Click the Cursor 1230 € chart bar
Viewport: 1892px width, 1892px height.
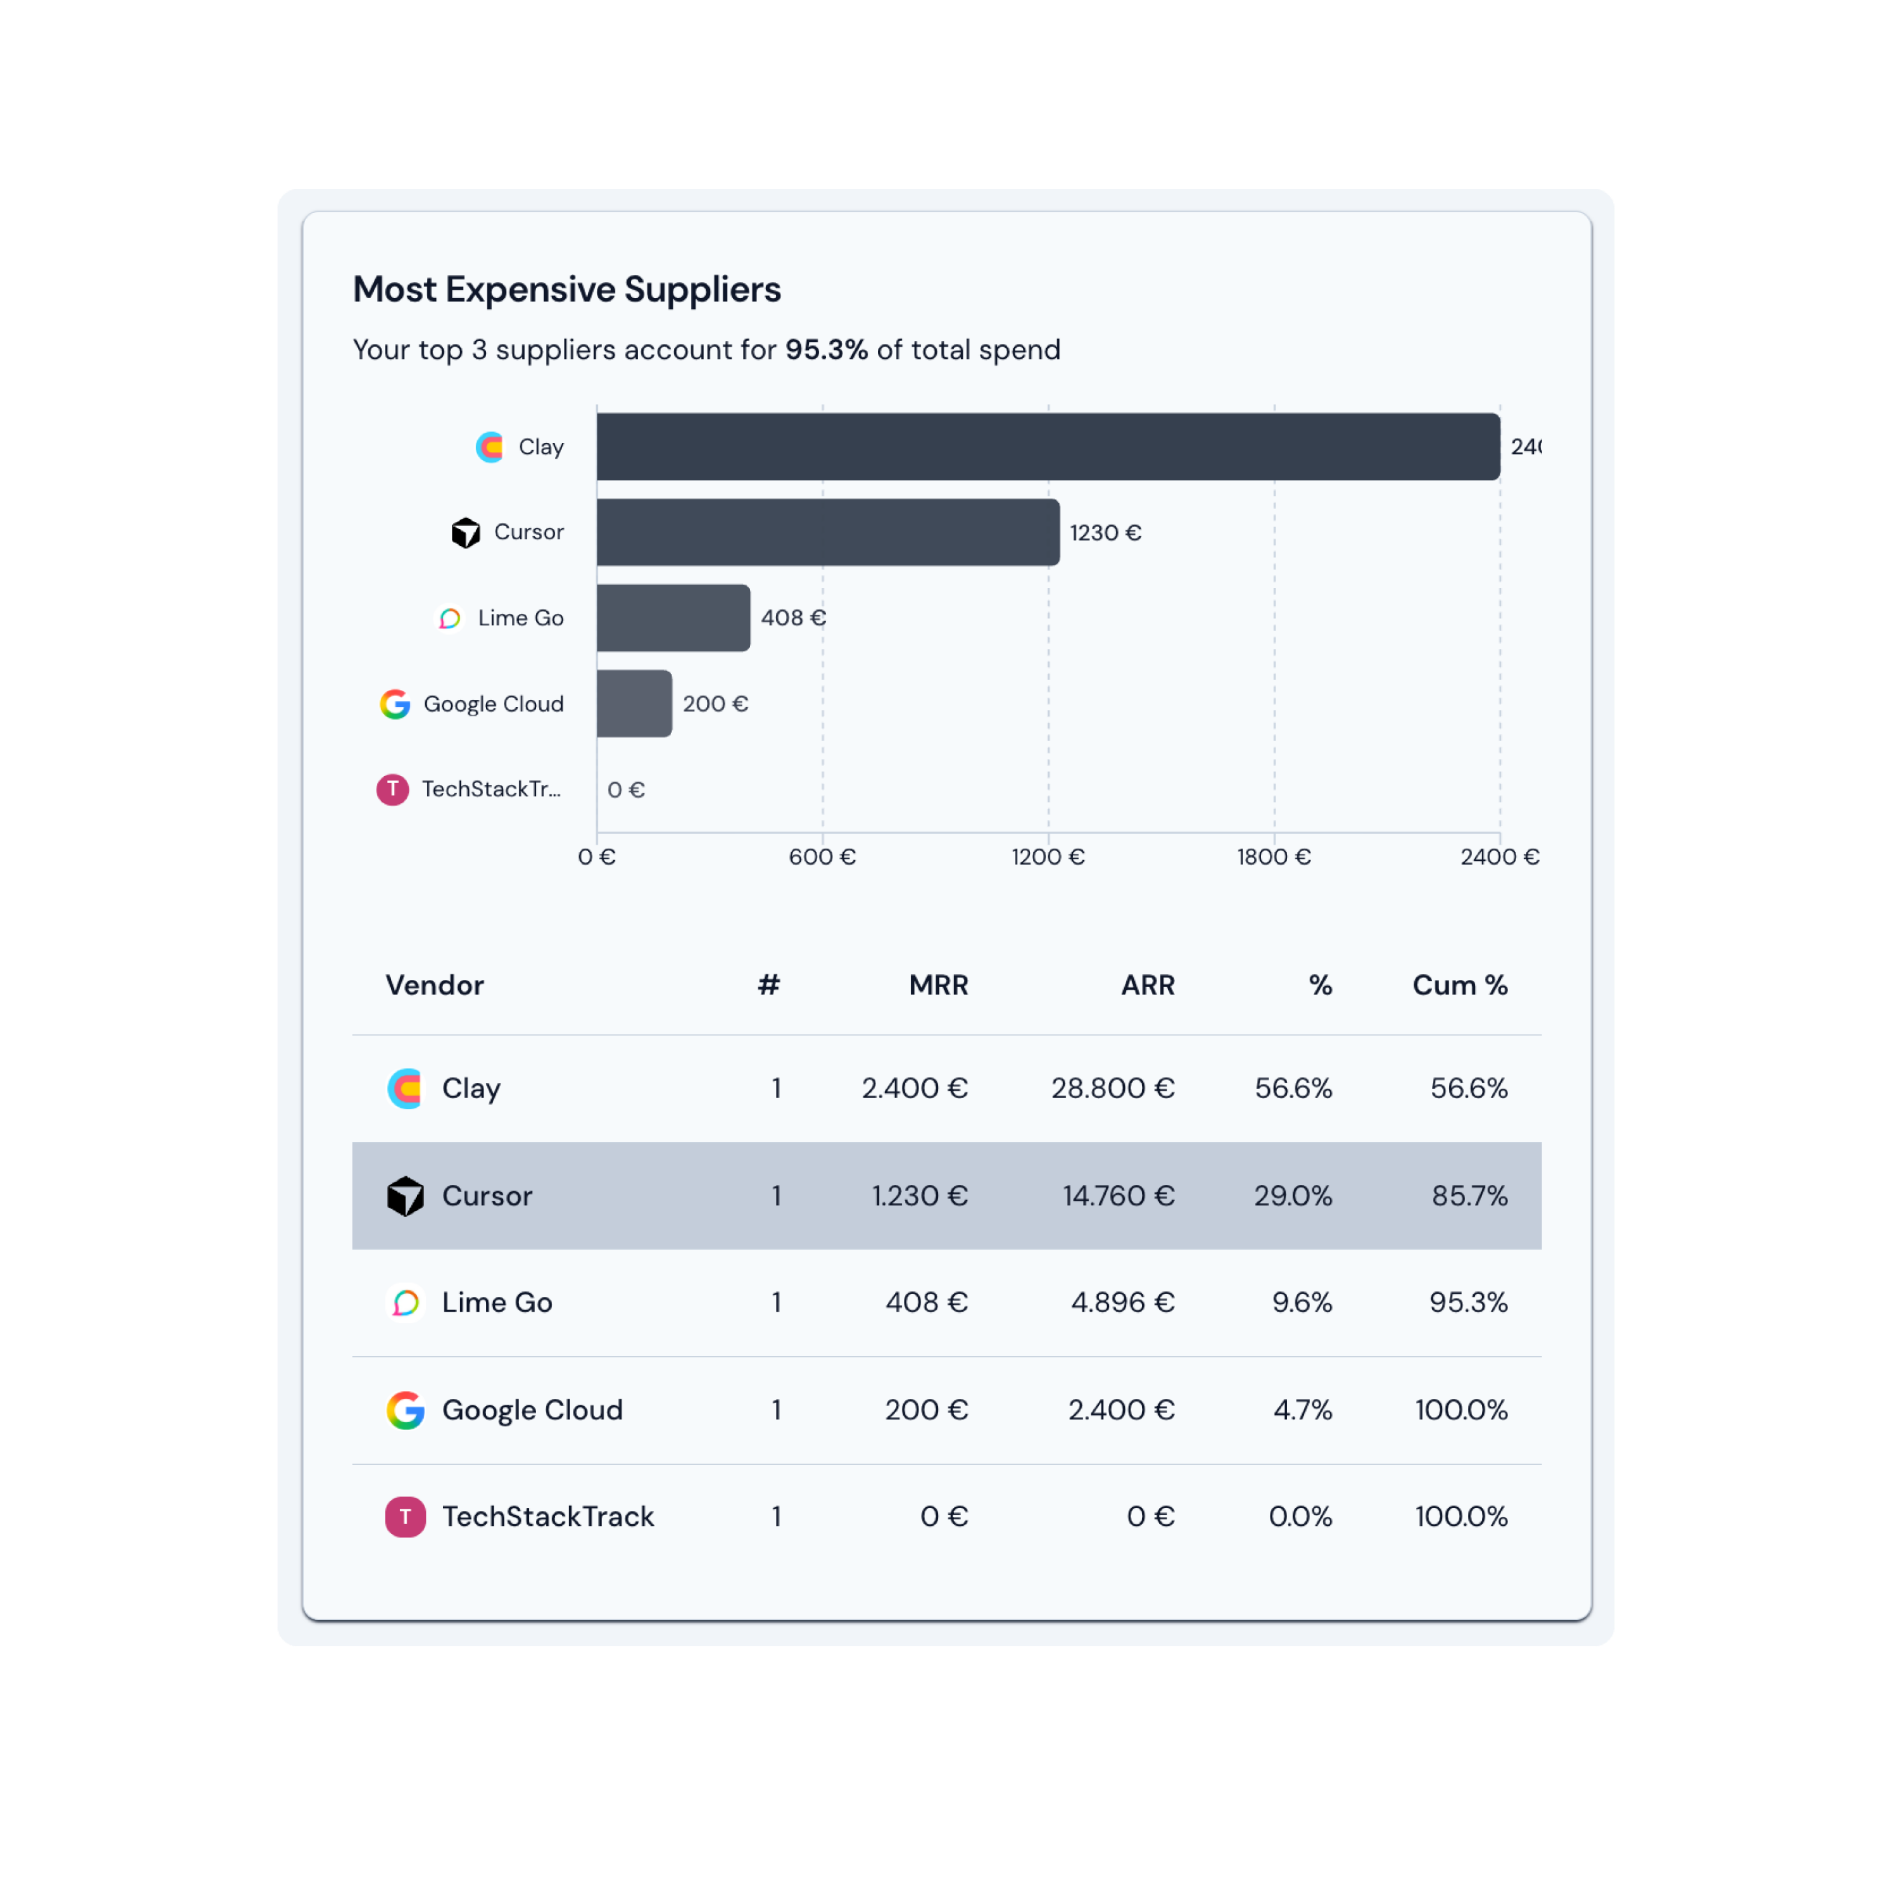tap(828, 533)
